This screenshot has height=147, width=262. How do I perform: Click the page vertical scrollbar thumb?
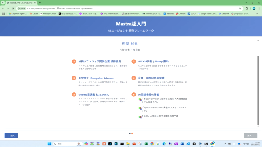(x=258, y=90)
